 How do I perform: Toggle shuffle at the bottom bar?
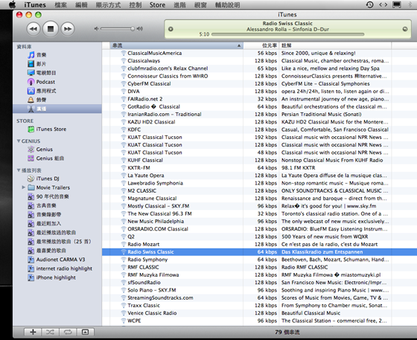click(51, 332)
